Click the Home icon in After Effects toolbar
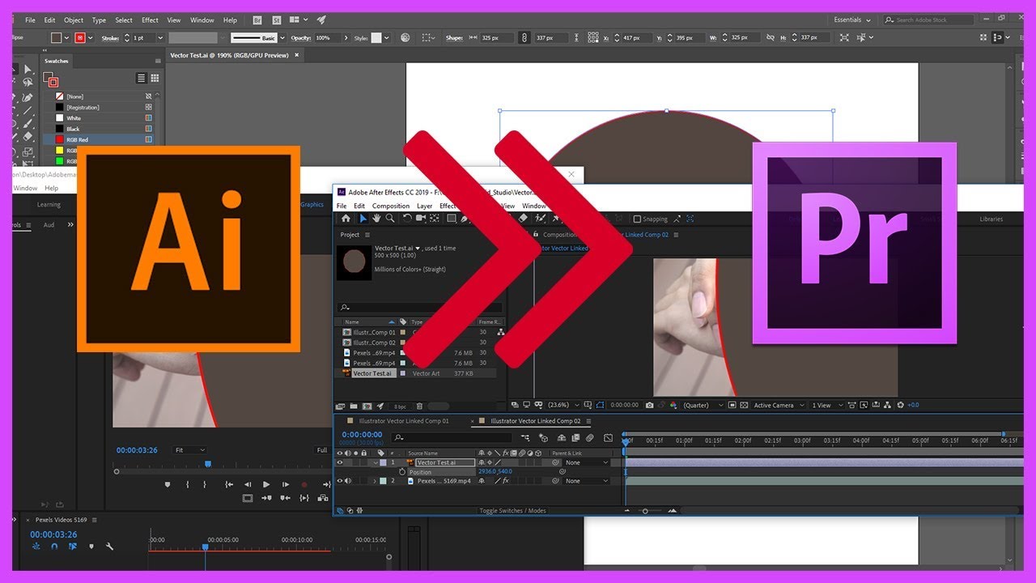This screenshot has width=1036, height=583. pos(346,219)
